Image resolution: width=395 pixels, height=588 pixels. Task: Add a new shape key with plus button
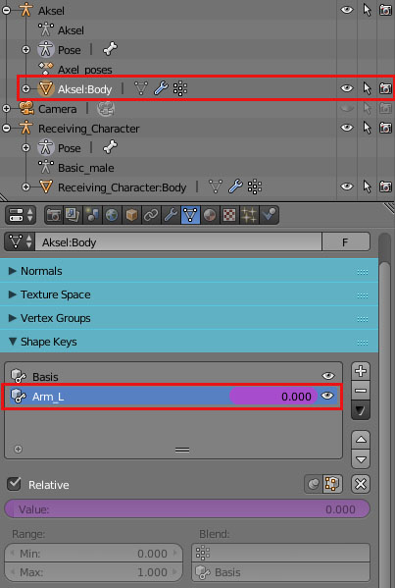point(361,371)
